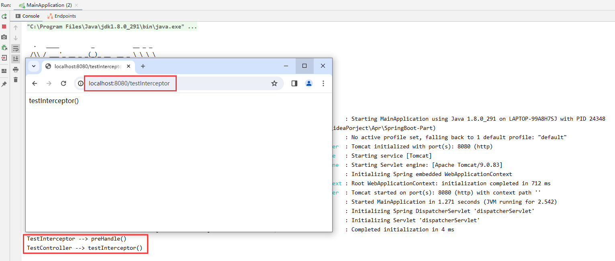
Task: Click 'Initializing Spring DispatcherServlet' log line
Action: click(443, 211)
